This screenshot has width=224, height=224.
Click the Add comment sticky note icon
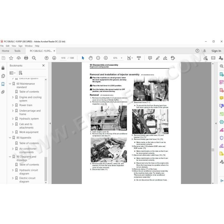tap(150, 58)
